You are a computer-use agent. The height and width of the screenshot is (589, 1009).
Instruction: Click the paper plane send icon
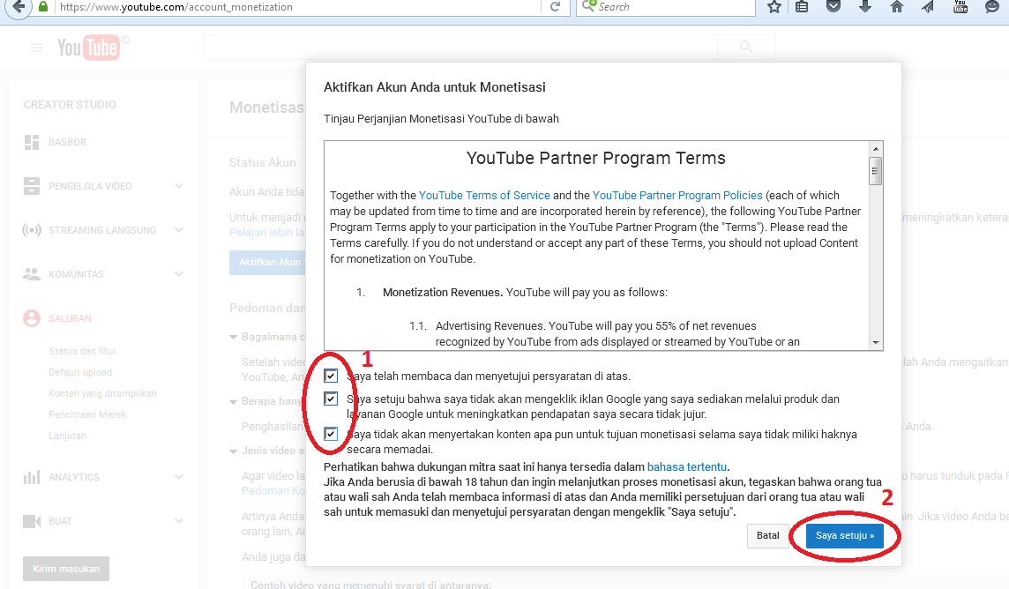tap(928, 7)
